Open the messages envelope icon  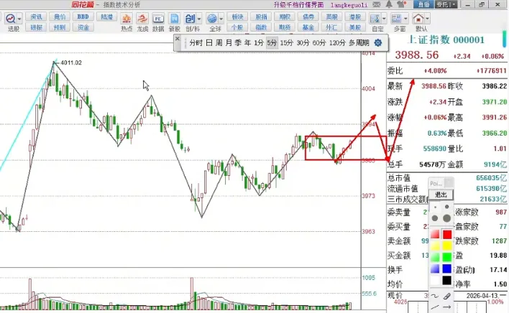coord(377,4)
